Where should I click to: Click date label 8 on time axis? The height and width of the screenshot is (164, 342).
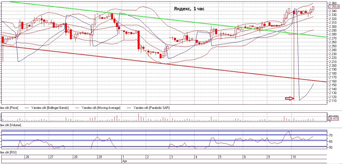click(x=245, y=157)
